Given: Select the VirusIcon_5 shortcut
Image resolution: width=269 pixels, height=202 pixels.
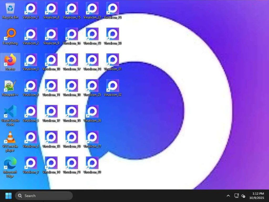Looking at the screenshot, I should click(x=31, y=114).
